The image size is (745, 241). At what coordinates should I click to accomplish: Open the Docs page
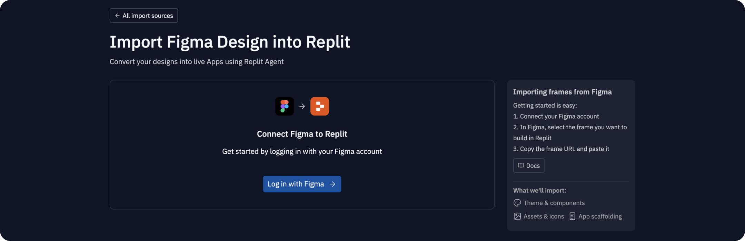tap(528, 165)
